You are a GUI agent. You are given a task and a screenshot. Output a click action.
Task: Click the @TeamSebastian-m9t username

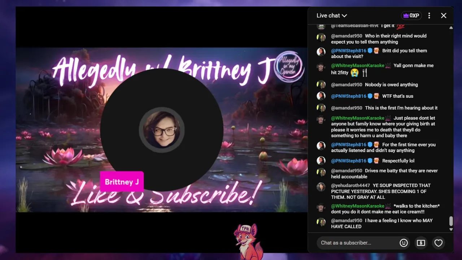(x=355, y=26)
